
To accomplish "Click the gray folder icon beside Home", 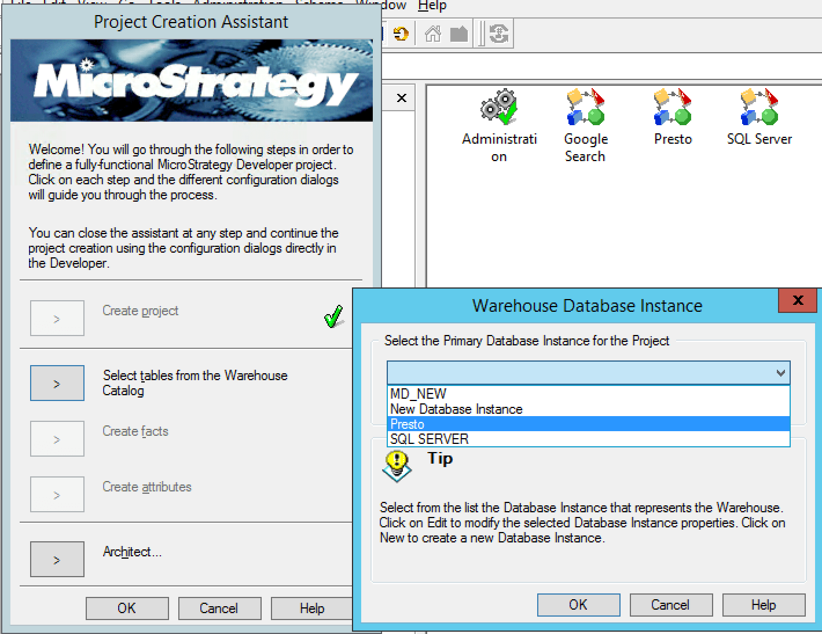I will tap(459, 34).
